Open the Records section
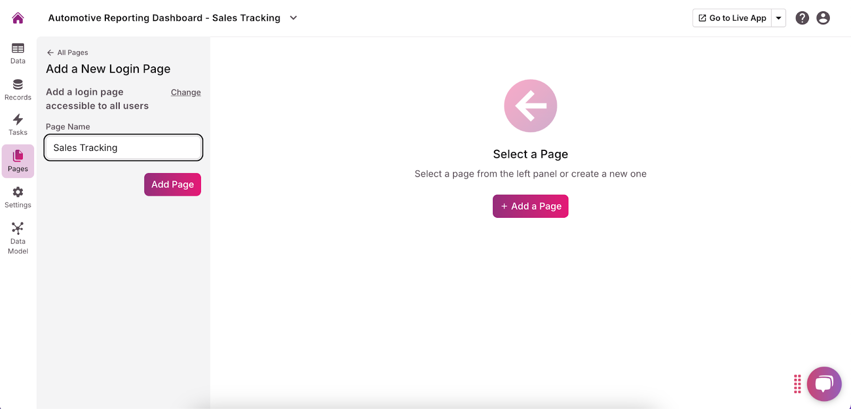 18,89
